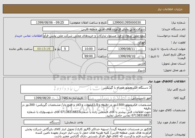Click the label شماره نیاز
The image size is (195, 138).
(178, 23)
